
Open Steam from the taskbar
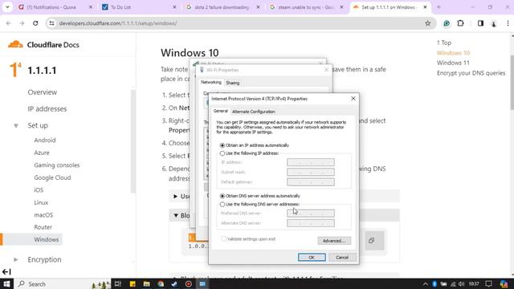(174, 283)
